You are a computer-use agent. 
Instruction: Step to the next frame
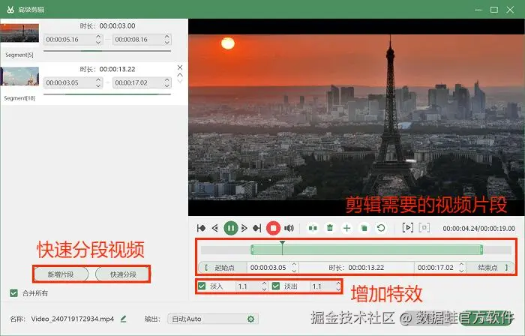244,228
